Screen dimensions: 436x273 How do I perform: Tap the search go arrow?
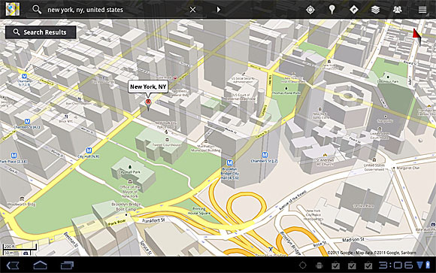[x=219, y=10]
